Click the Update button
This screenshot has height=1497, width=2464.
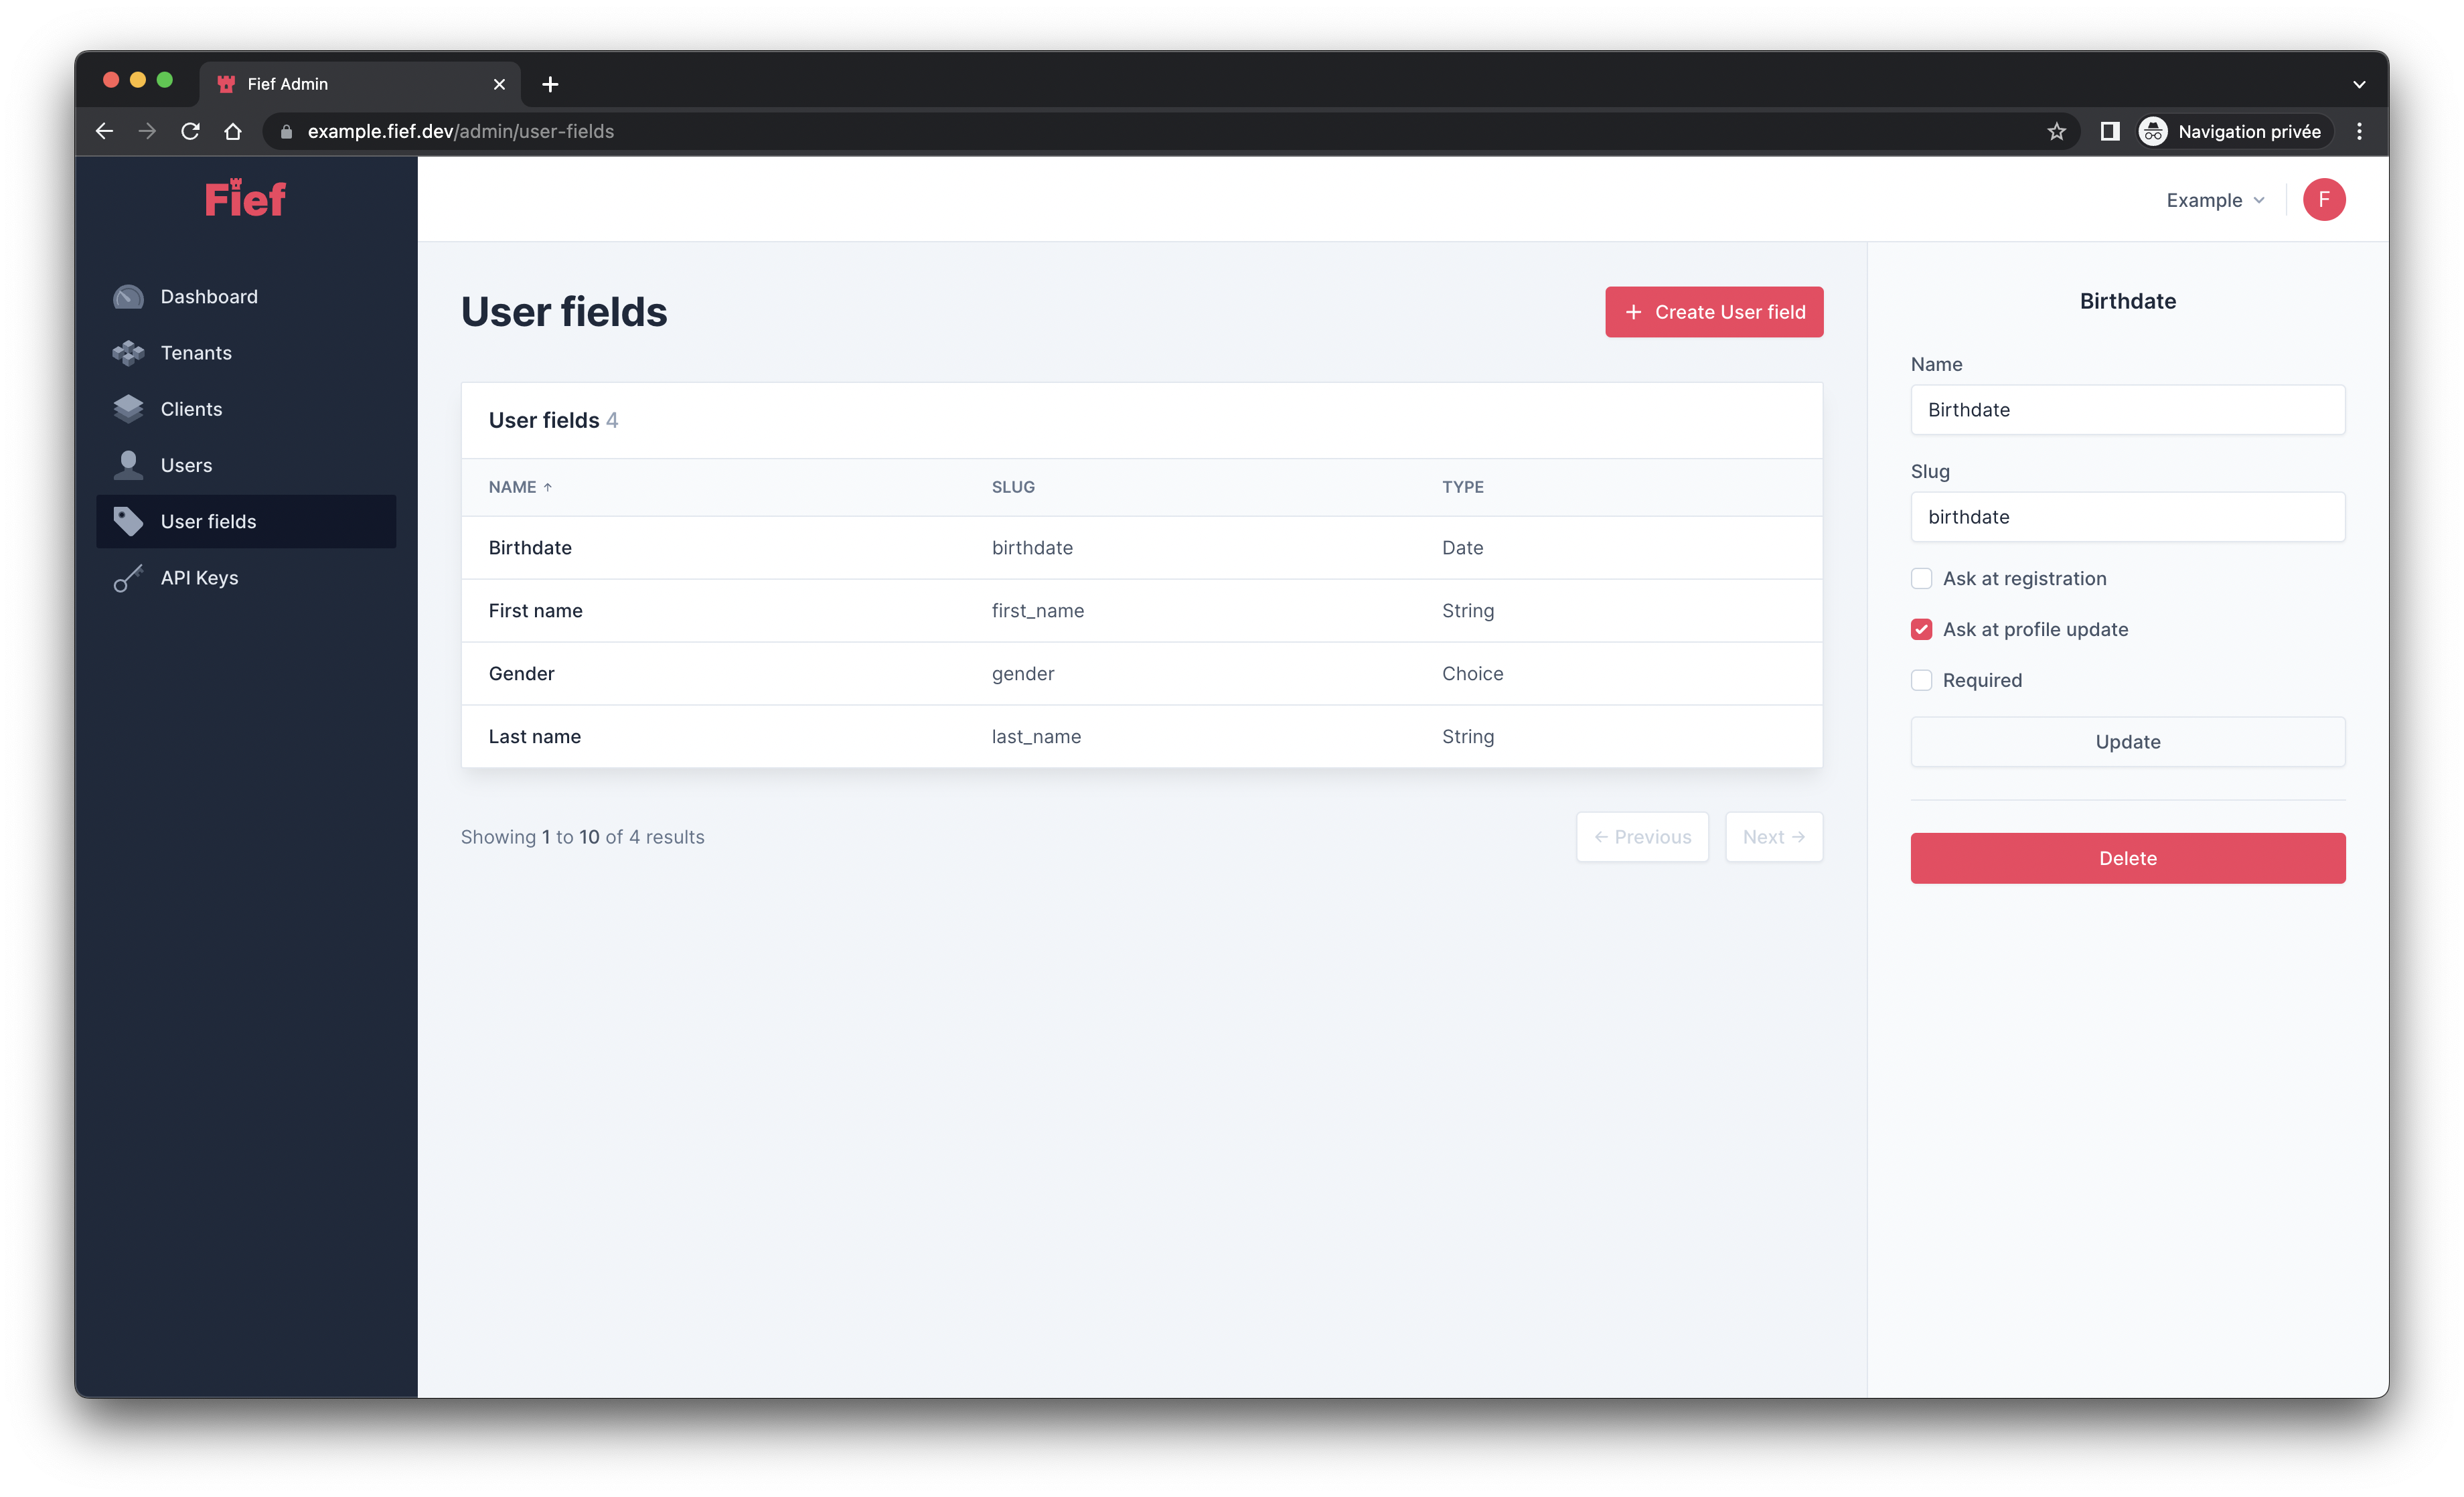[x=2127, y=742]
